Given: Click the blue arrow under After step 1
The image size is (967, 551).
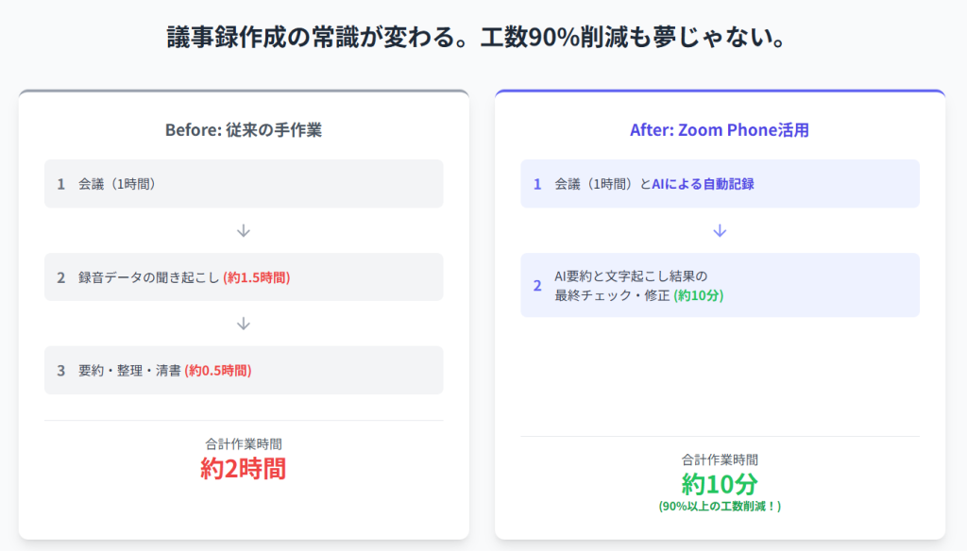Looking at the screenshot, I should click(720, 230).
